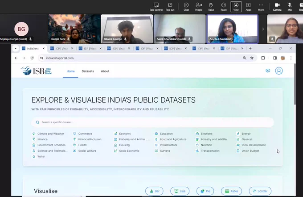The image size is (303, 197).
Task: Close the IndiaData browser tab
Action: [x=44, y=48]
